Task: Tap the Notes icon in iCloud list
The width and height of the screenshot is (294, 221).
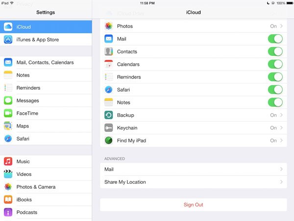Action: pyautogui.click(x=109, y=102)
